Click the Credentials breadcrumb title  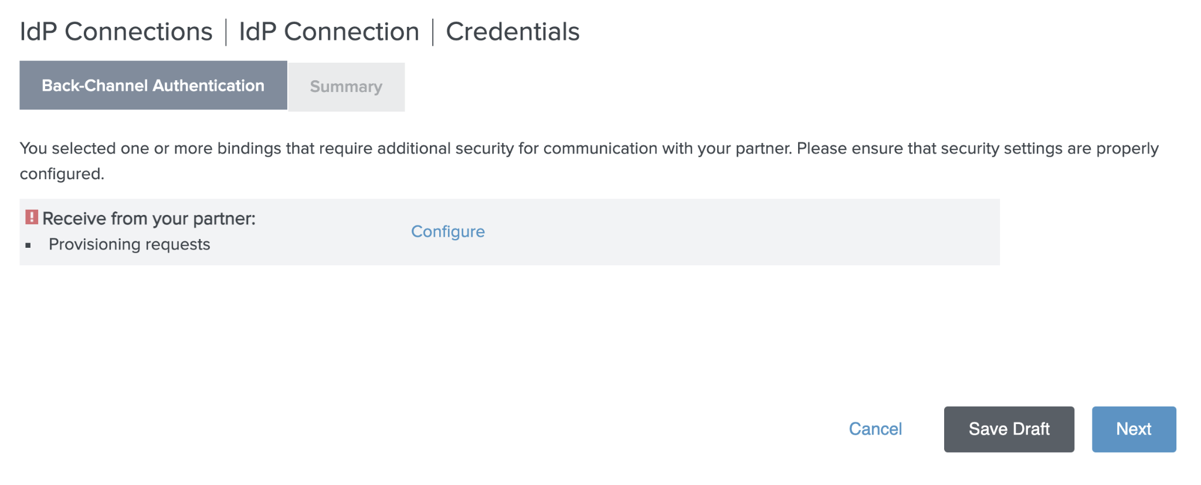513,32
